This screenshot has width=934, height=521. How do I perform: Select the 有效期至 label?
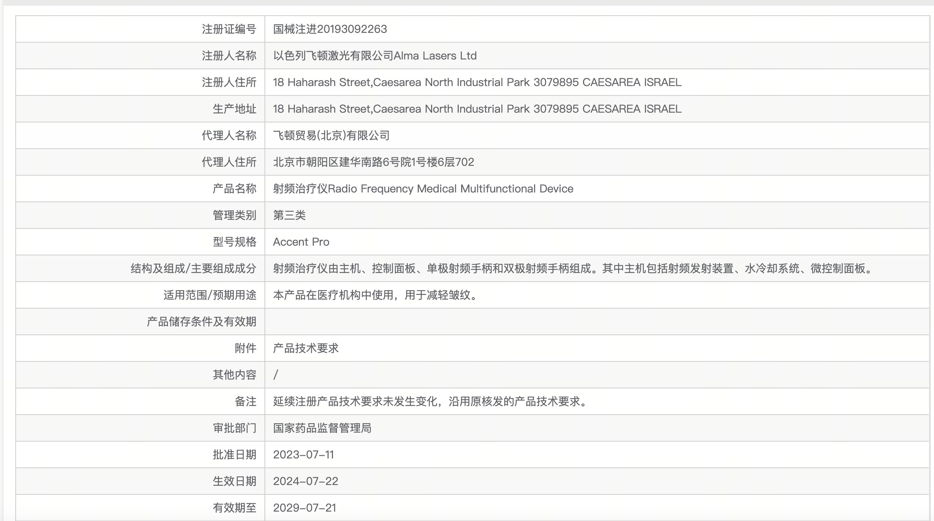[234, 508]
